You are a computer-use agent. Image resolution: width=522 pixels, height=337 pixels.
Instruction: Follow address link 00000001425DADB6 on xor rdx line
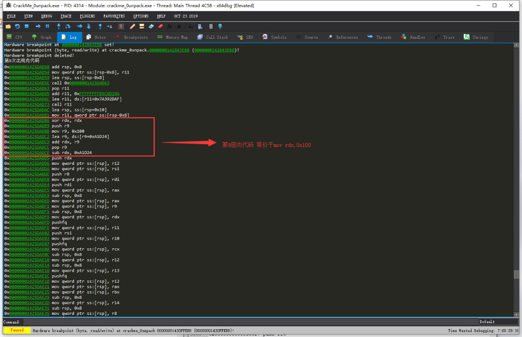[x=29, y=120]
